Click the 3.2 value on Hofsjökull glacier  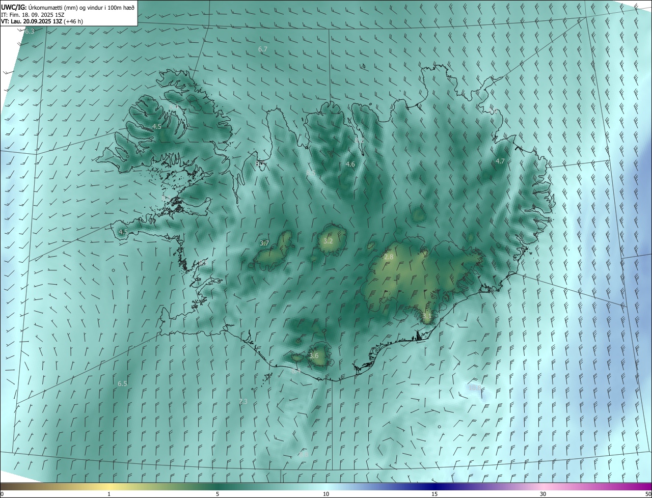(328, 241)
